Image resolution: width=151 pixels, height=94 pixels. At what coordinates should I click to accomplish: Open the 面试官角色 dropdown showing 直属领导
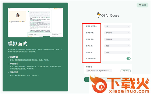[x=117, y=39]
